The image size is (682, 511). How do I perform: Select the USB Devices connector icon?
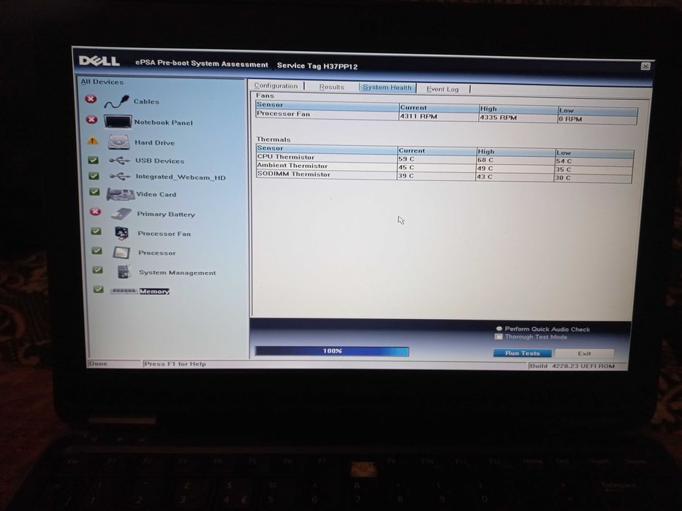(x=120, y=161)
